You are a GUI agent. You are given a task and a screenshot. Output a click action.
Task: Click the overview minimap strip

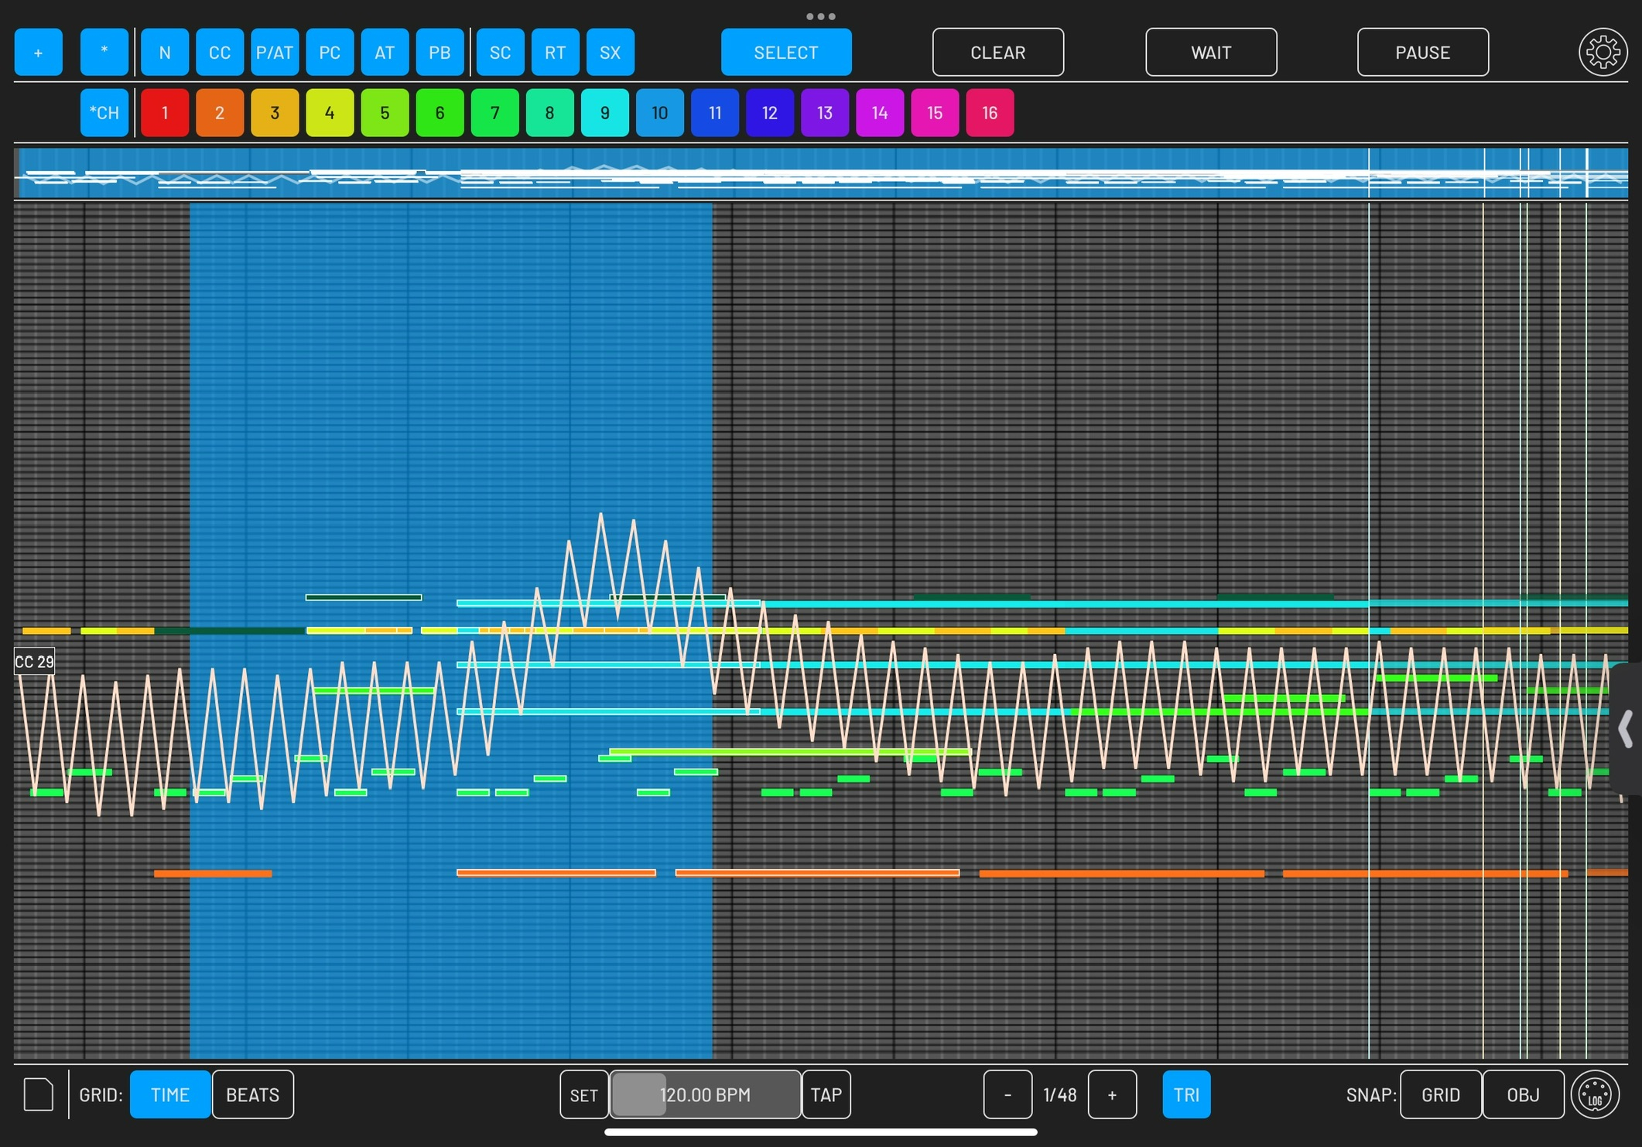coord(820,173)
